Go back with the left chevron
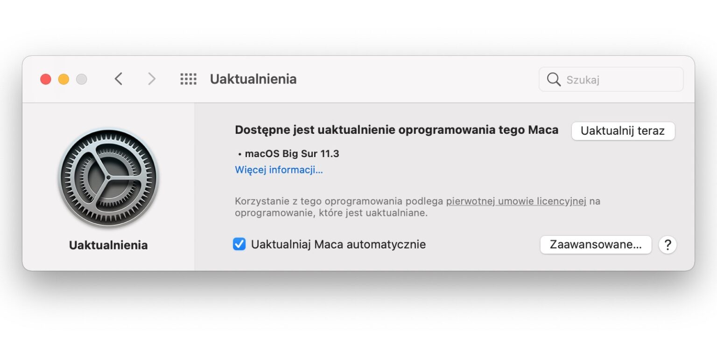Screen dimensions: 717x358 tap(119, 79)
